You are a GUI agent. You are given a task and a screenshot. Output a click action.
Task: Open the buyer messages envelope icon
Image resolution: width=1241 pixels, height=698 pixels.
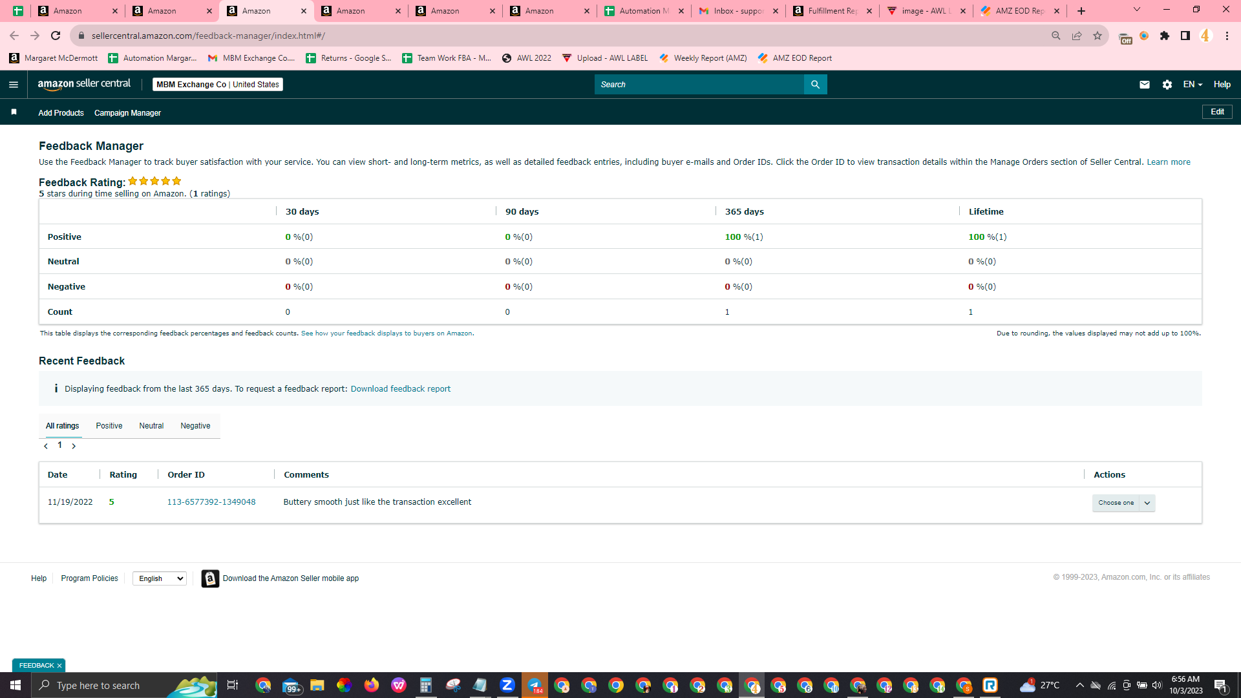click(1144, 85)
